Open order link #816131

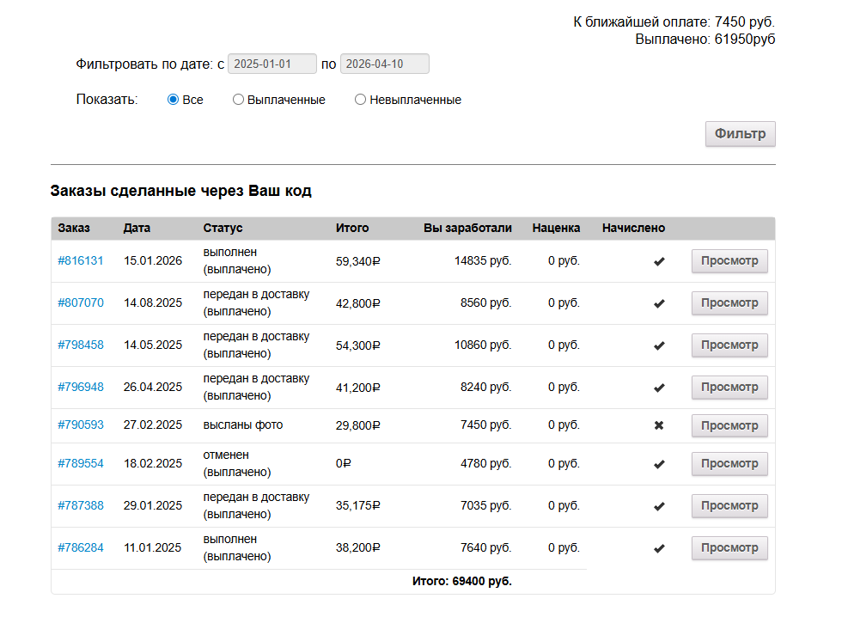[x=81, y=261]
